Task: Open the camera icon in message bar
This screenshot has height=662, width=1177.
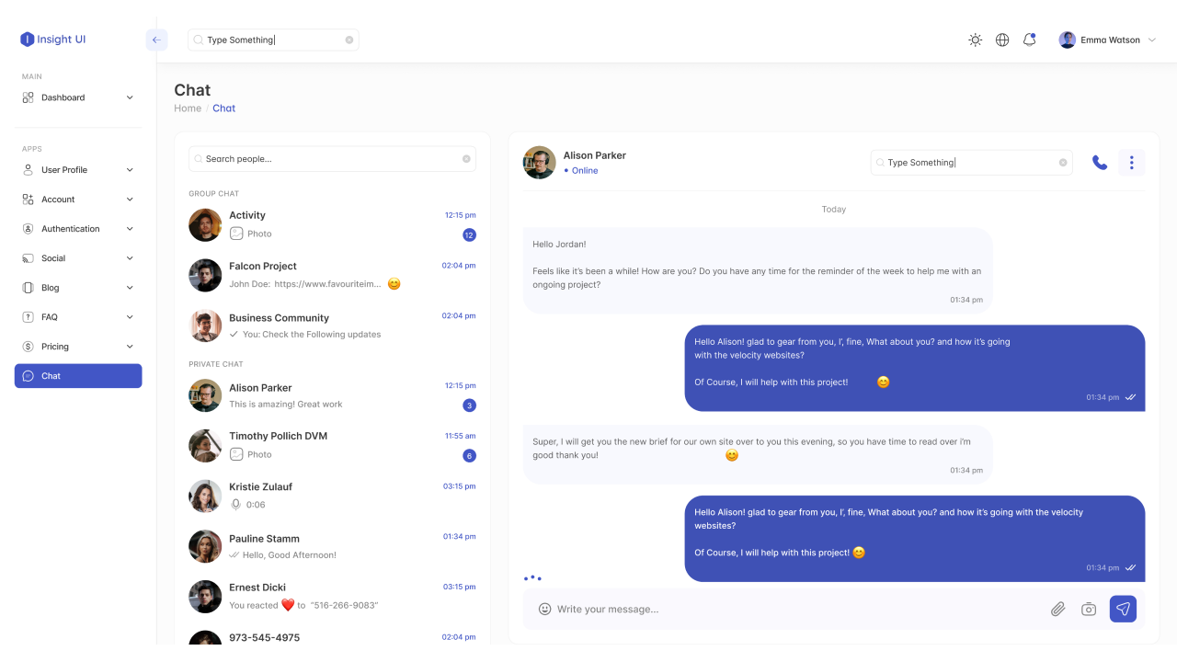Action: click(1089, 609)
